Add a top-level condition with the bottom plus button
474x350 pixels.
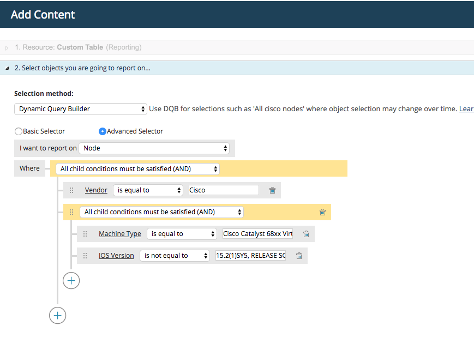tap(58, 316)
